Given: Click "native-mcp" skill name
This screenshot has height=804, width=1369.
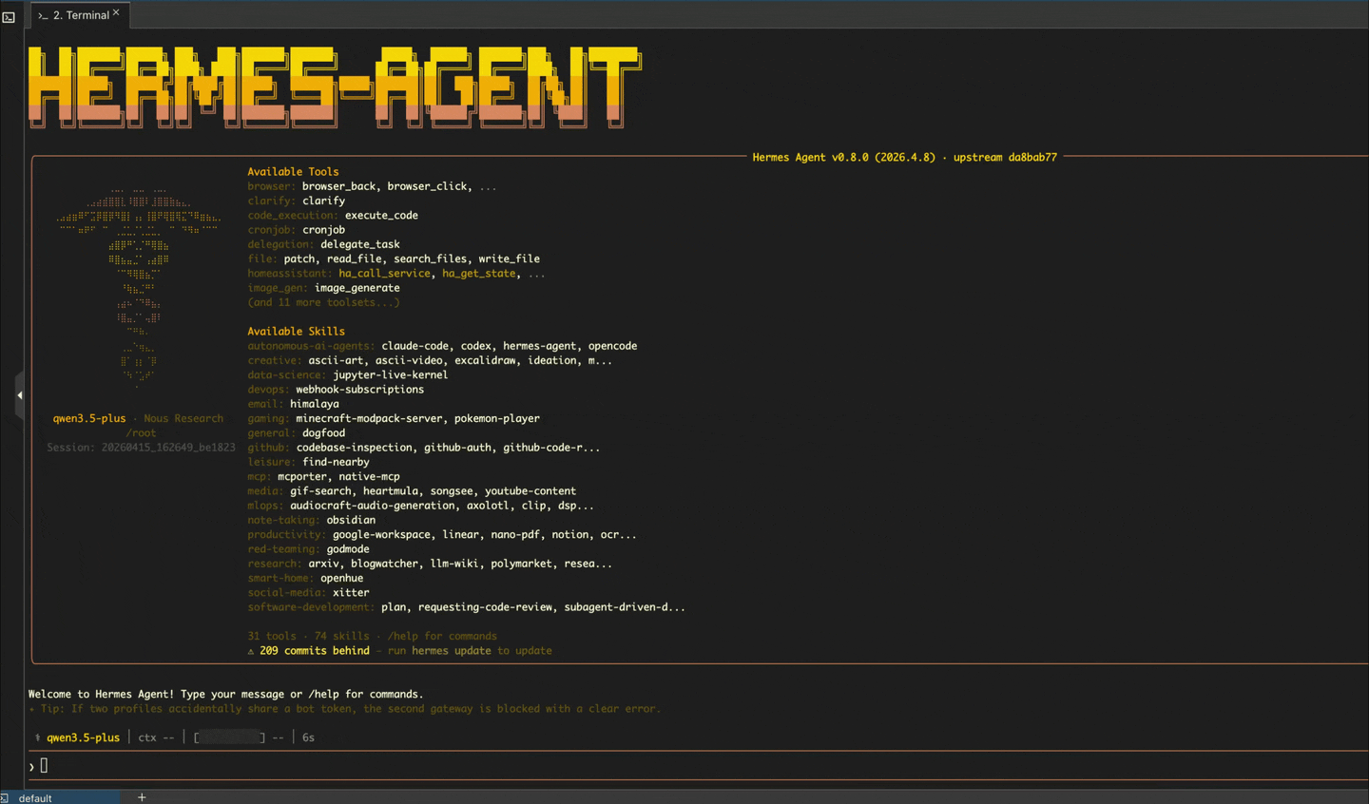Looking at the screenshot, I should point(369,477).
